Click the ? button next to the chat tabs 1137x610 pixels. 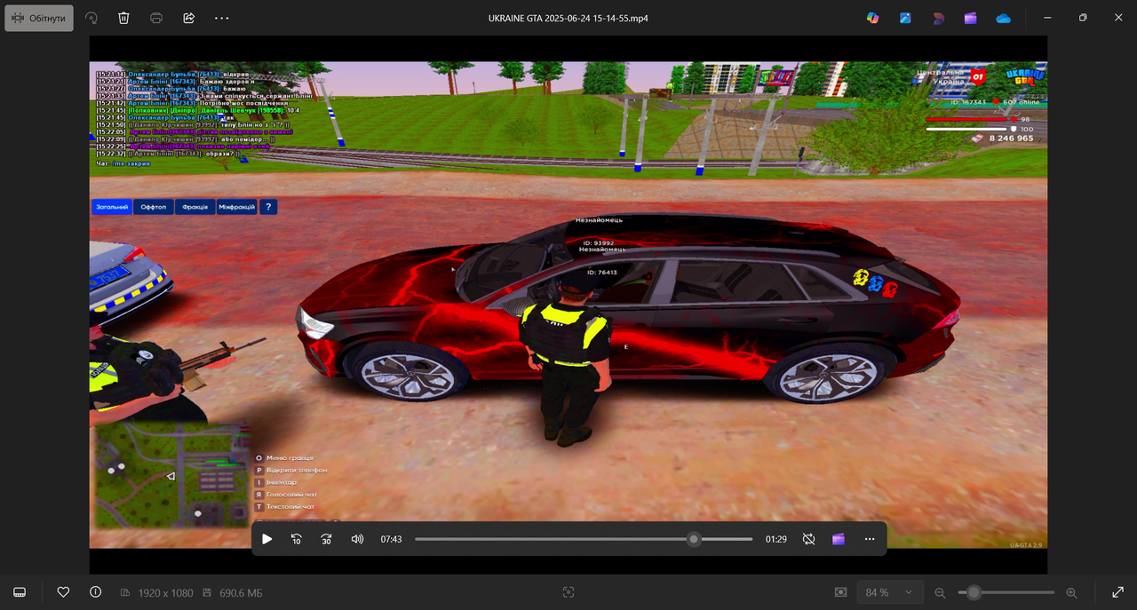[x=268, y=207]
